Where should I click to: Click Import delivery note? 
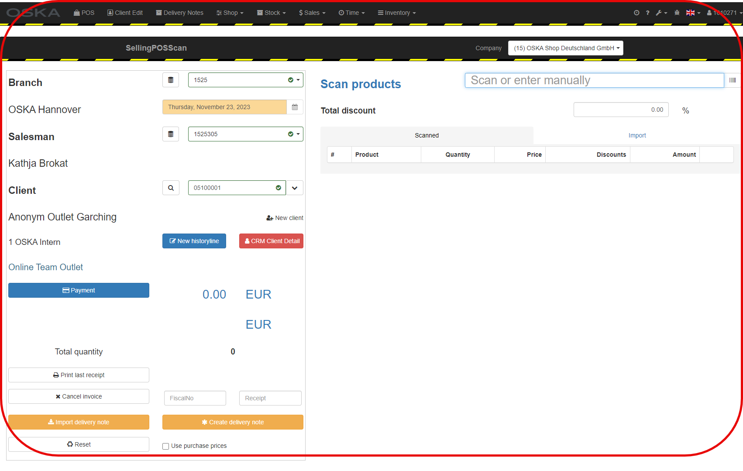(79, 422)
